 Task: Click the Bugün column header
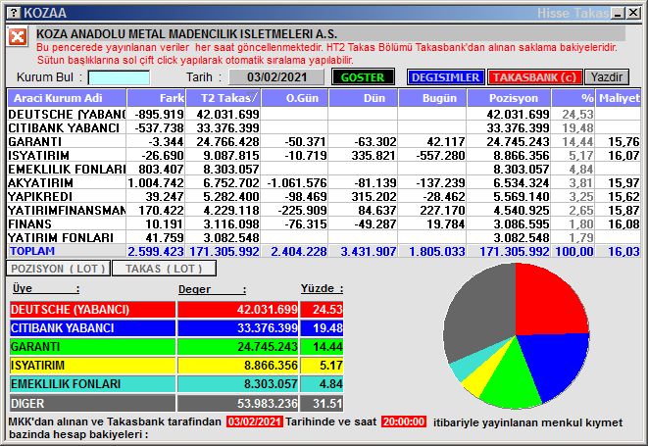(x=432, y=98)
